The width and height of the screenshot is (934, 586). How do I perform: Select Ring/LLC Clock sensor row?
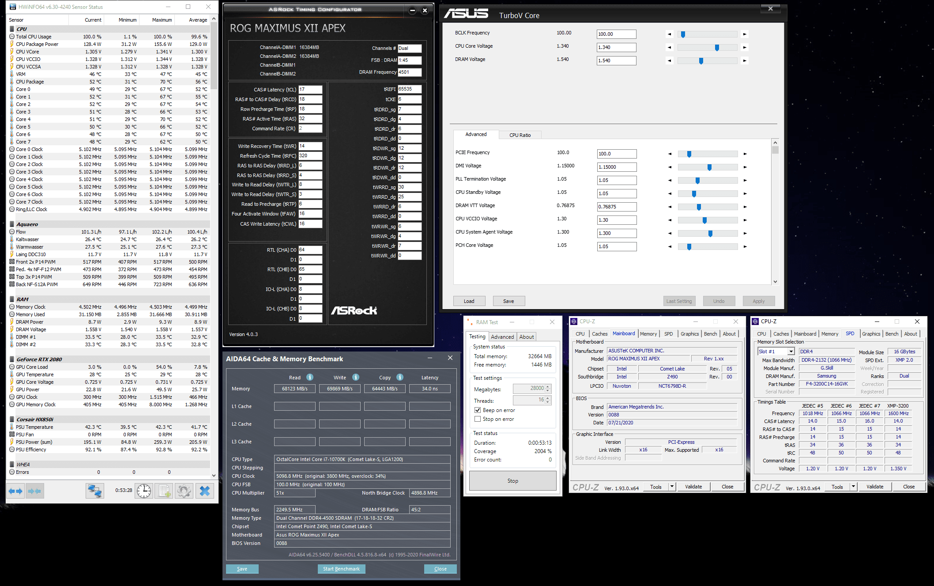[x=109, y=209]
